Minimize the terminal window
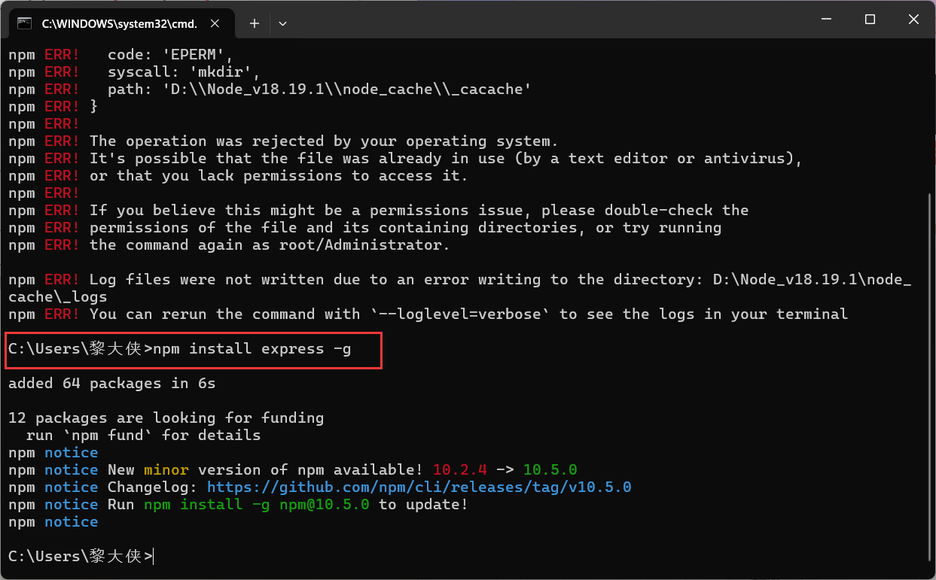Image resolution: width=936 pixels, height=580 pixels. point(825,20)
